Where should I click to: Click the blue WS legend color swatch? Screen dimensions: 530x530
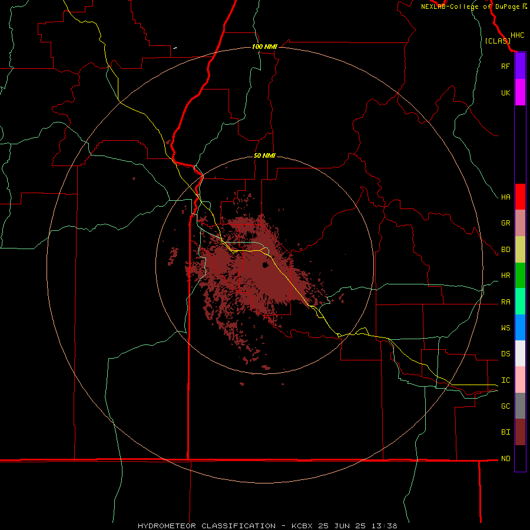520,327
